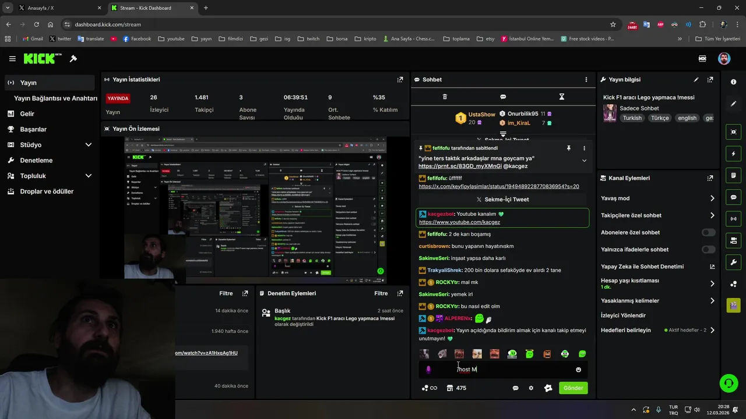Open the hamburger menu beside the KICK logo

coord(12,59)
